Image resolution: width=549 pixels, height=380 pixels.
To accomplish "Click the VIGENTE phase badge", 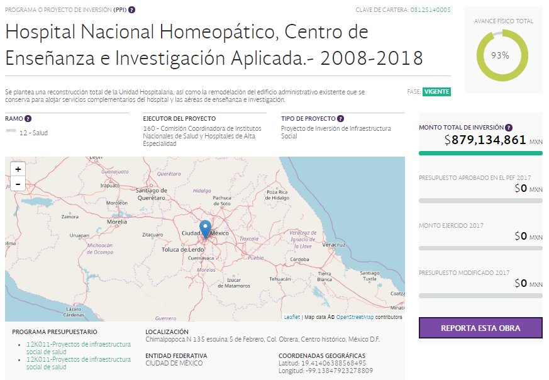I will (x=436, y=91).
